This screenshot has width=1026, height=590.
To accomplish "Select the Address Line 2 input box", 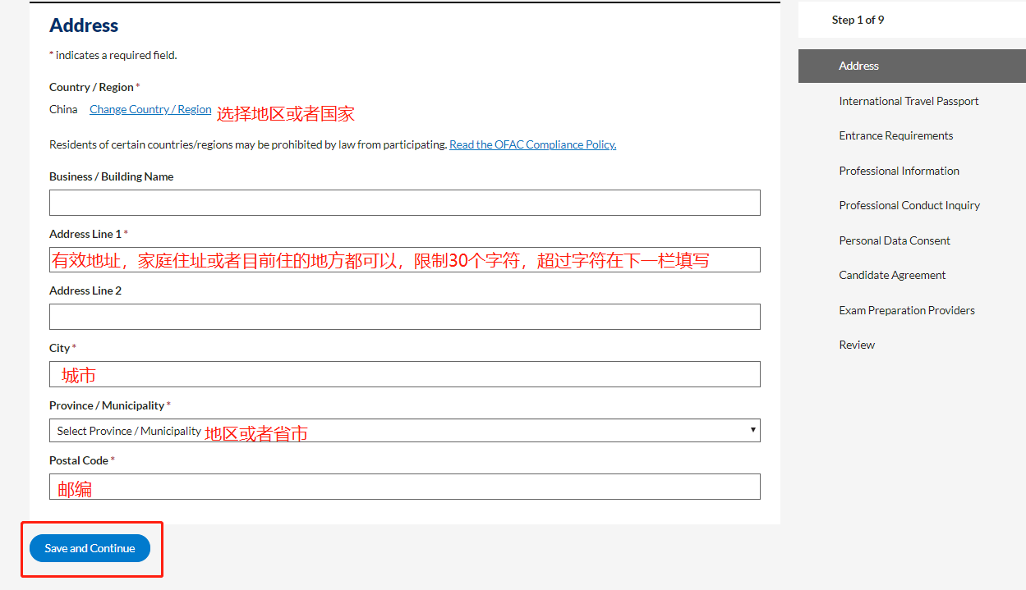I will click(x=405, y=317).
